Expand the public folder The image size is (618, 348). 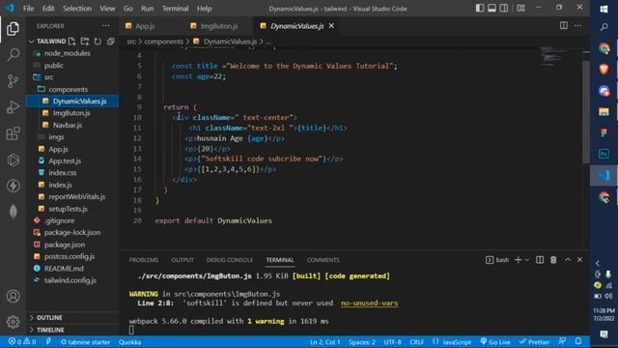point(54,66)
